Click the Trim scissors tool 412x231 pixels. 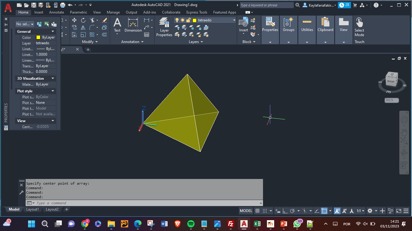point(92,20)
